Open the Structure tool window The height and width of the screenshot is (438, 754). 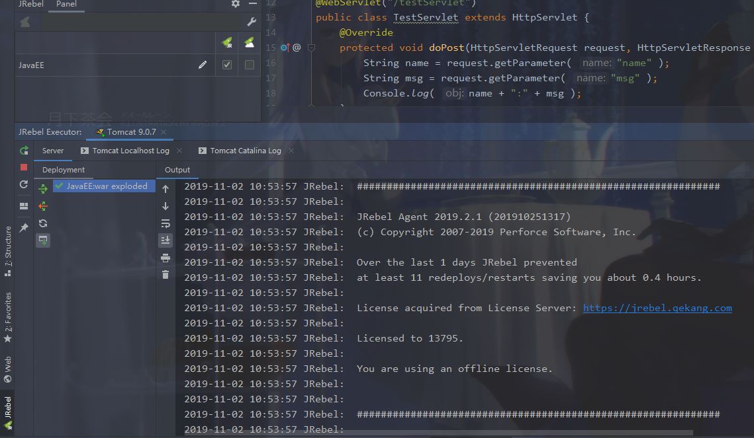click(8, 251)
